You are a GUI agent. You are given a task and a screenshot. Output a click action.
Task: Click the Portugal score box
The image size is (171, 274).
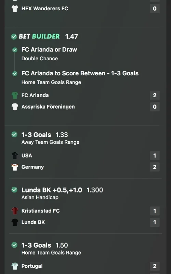(x=155, y=266)
